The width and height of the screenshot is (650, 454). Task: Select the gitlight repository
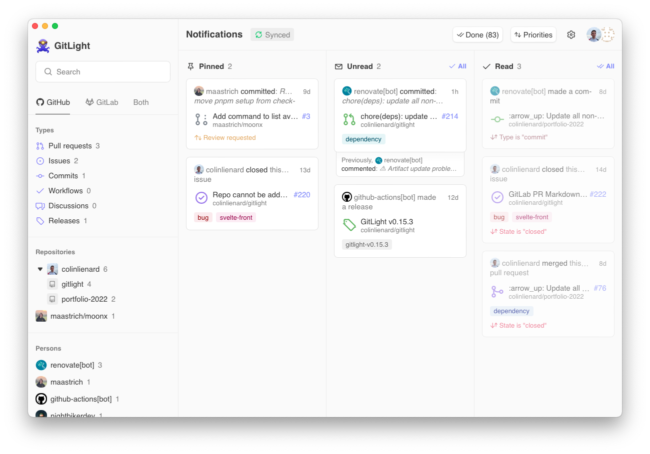click(x=69, y=284)
